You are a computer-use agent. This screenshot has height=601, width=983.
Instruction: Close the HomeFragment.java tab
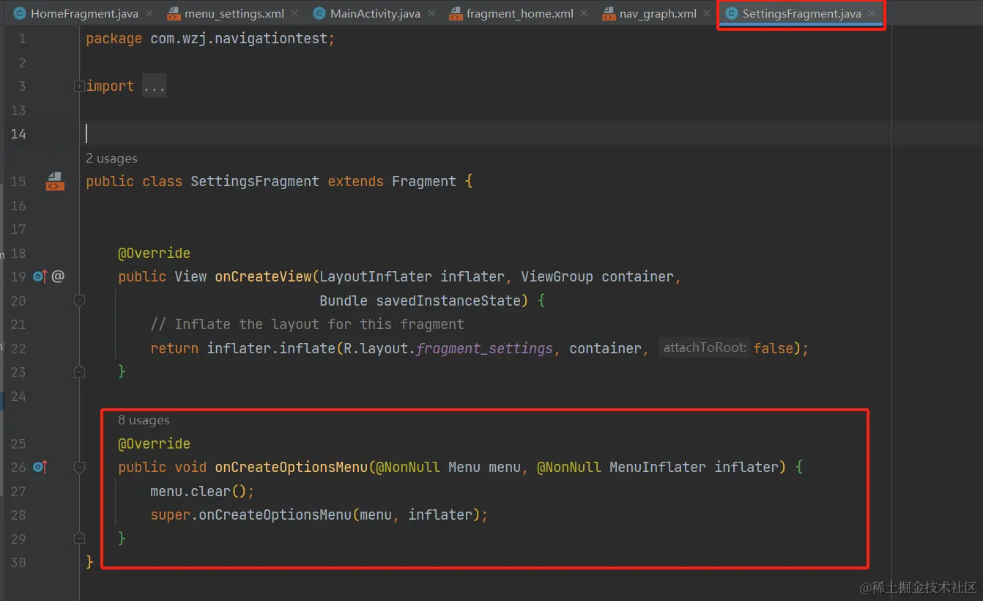click(149, 14)
